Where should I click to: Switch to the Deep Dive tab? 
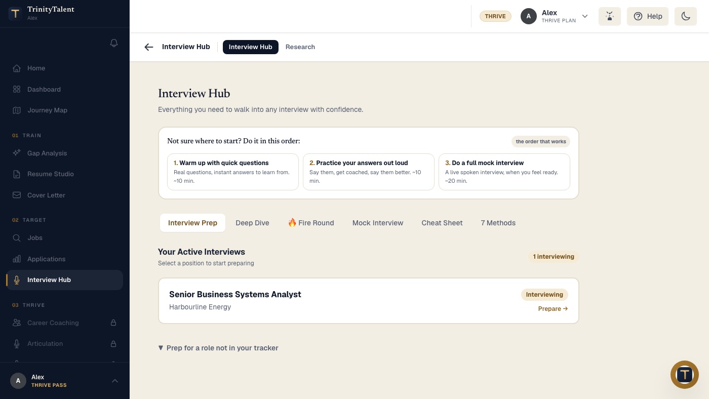pos(252,223)
